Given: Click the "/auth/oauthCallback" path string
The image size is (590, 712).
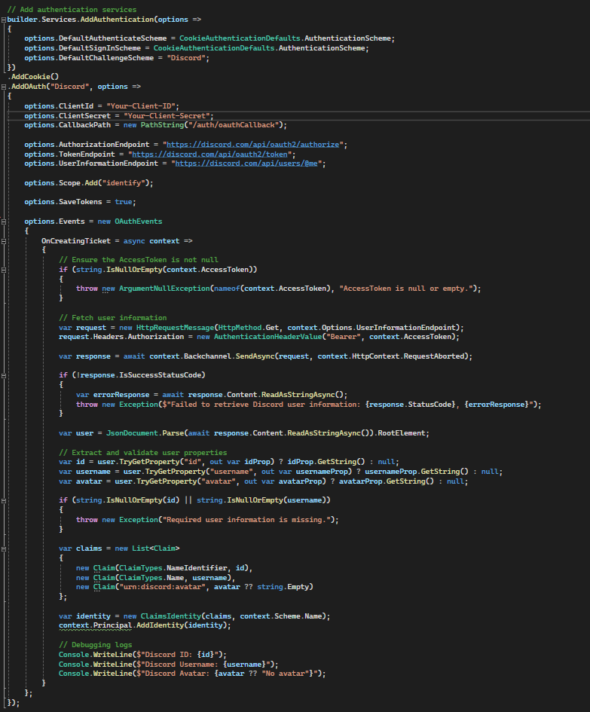Looking at the screenshot, I should (235, 125).
